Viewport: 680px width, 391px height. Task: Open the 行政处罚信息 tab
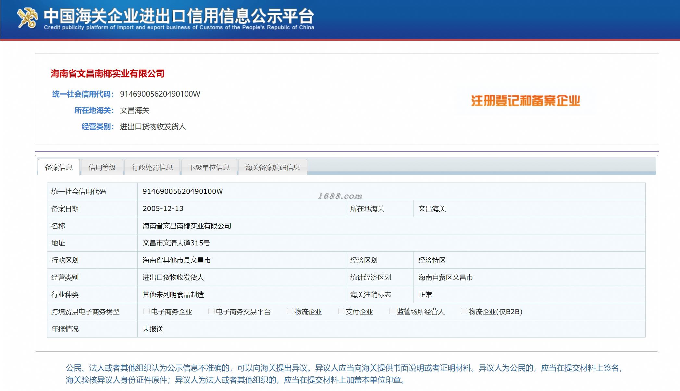(x=152, y=167)
